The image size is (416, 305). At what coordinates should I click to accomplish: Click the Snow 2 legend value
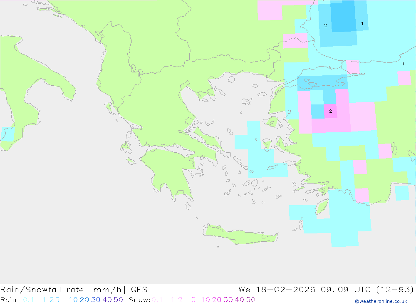click(x=180, y=300)
